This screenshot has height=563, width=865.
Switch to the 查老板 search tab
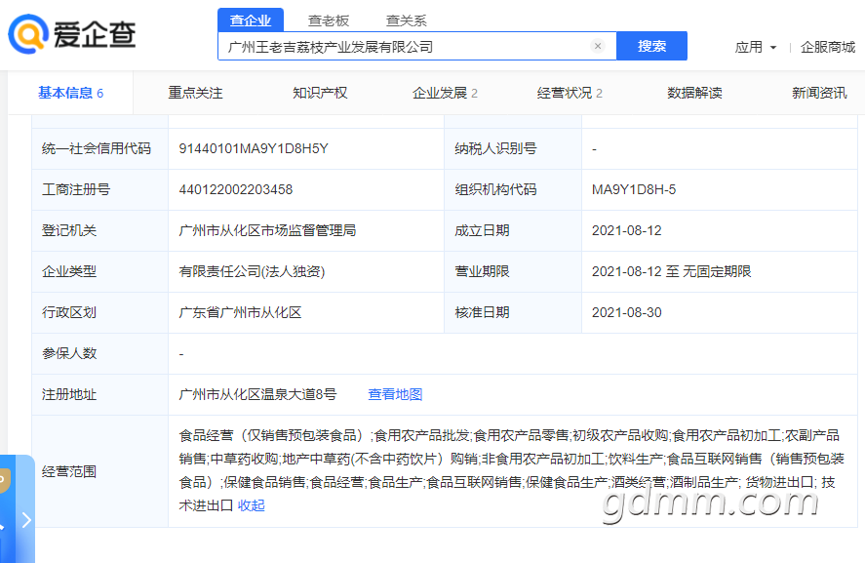point(329,20)
